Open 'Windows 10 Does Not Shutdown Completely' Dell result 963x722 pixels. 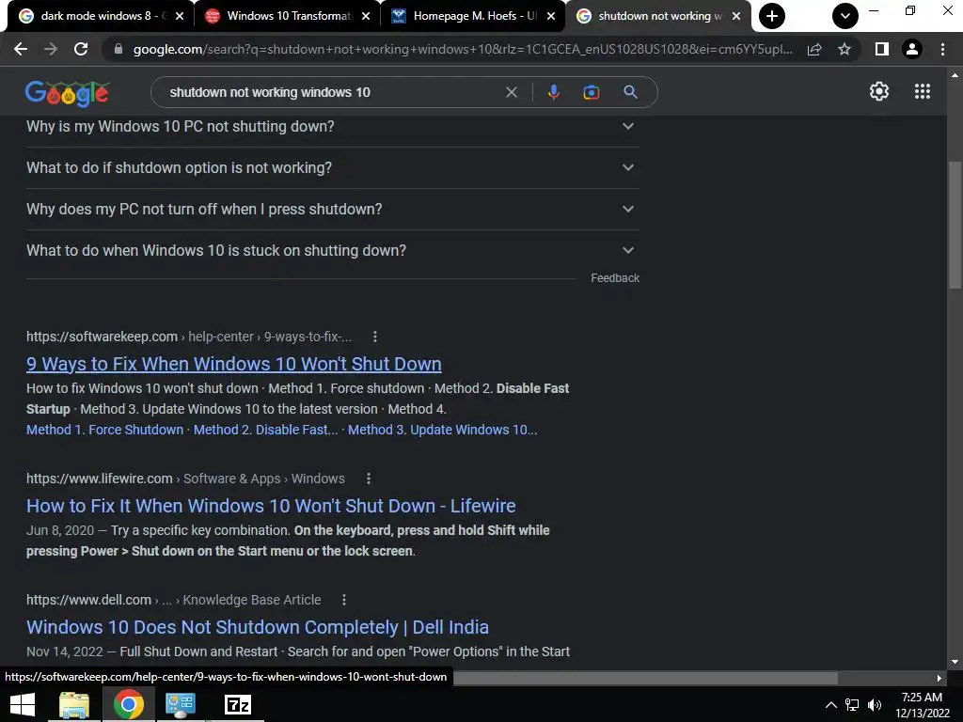258,627
